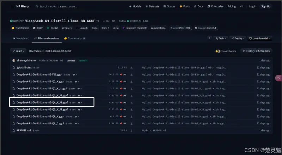Viewport: 282px width, 155px height.
Task: Click the HF Mirror logo
Action: point(21,6)
